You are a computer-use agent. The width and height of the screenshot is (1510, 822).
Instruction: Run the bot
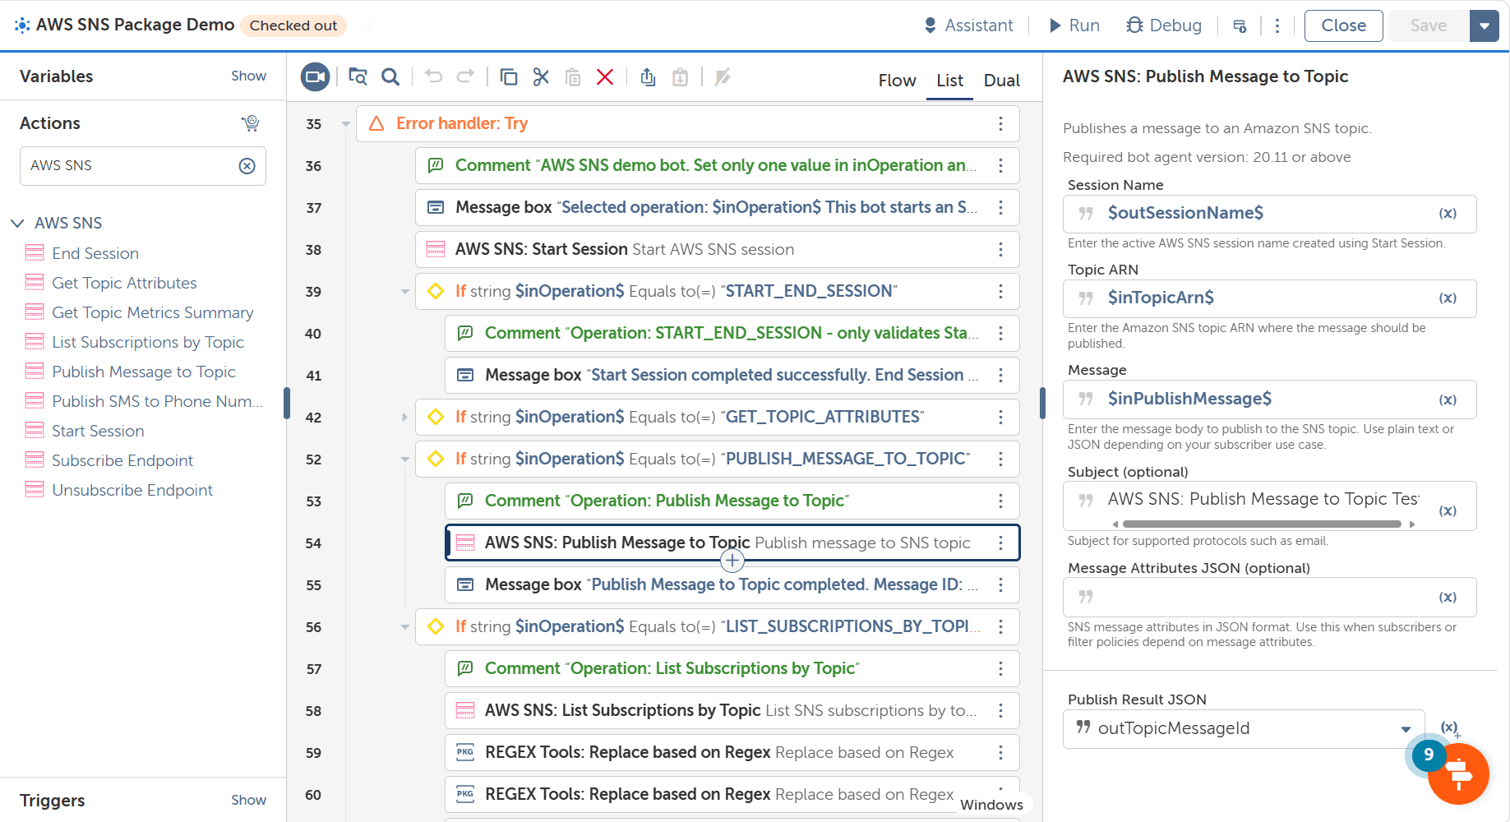tap(1074, 25)
